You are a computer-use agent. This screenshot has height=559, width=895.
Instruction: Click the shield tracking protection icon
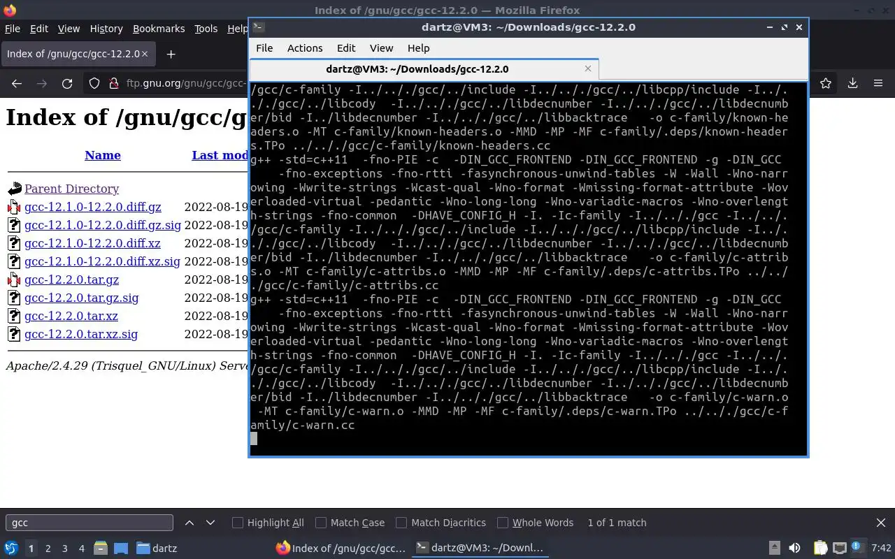94,83
